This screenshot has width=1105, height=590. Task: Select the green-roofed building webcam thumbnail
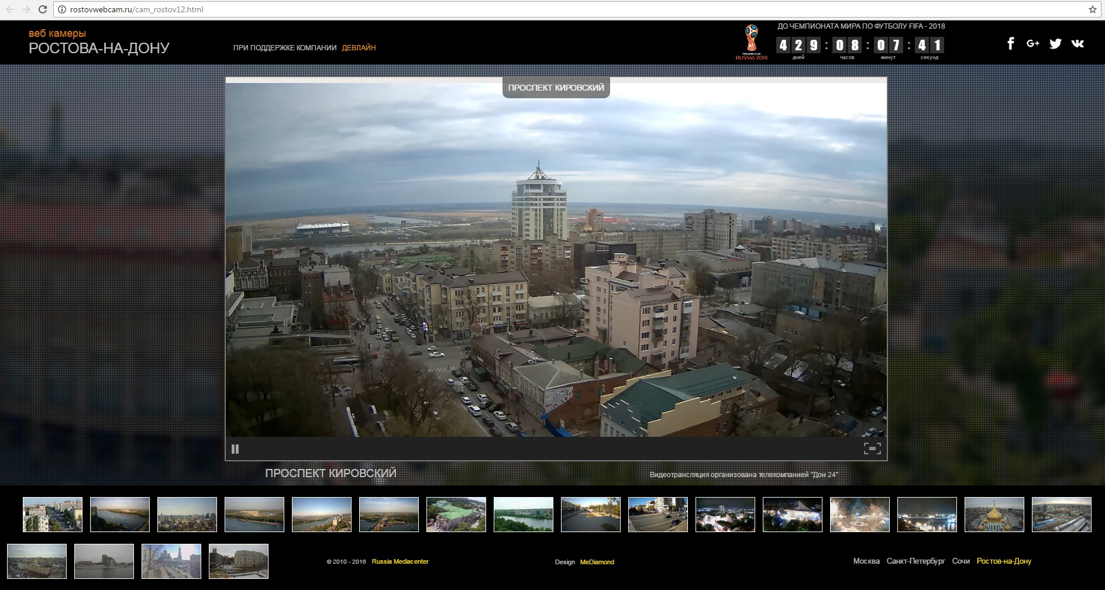coord(456,515)
